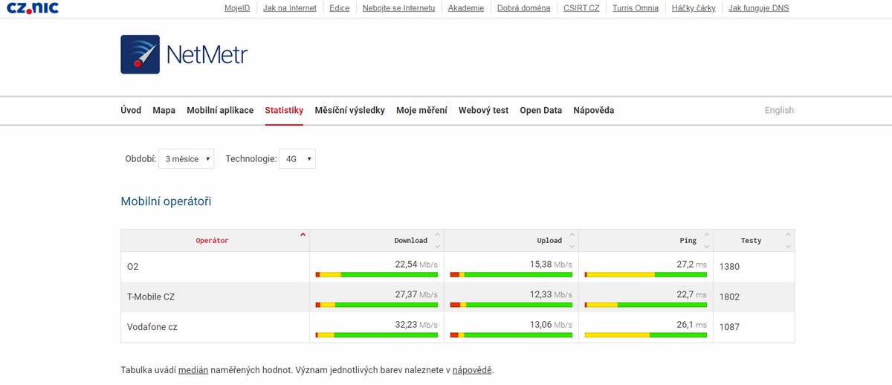Viewport: 892px width, 385px height.
Task: Click T-Mobile upload value 12,33 Mb/s
Action: pos(551,294)
